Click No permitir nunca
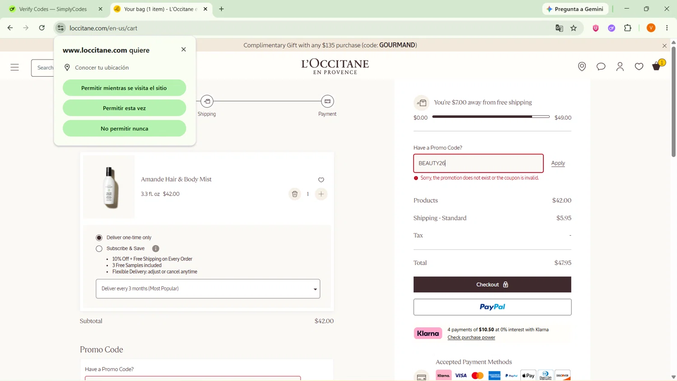The height and width of the screenshot is (381, 677). pyautogui.click(x=124, y=129)
